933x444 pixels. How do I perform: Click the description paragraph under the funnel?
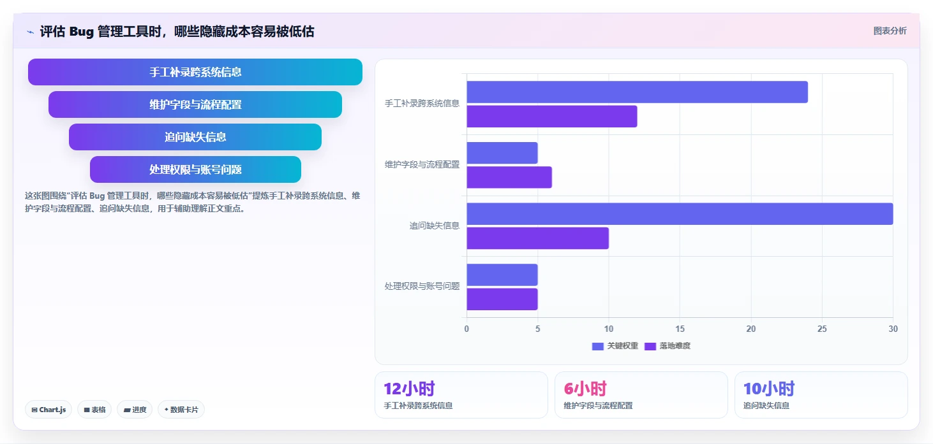[x=192, y=202]
